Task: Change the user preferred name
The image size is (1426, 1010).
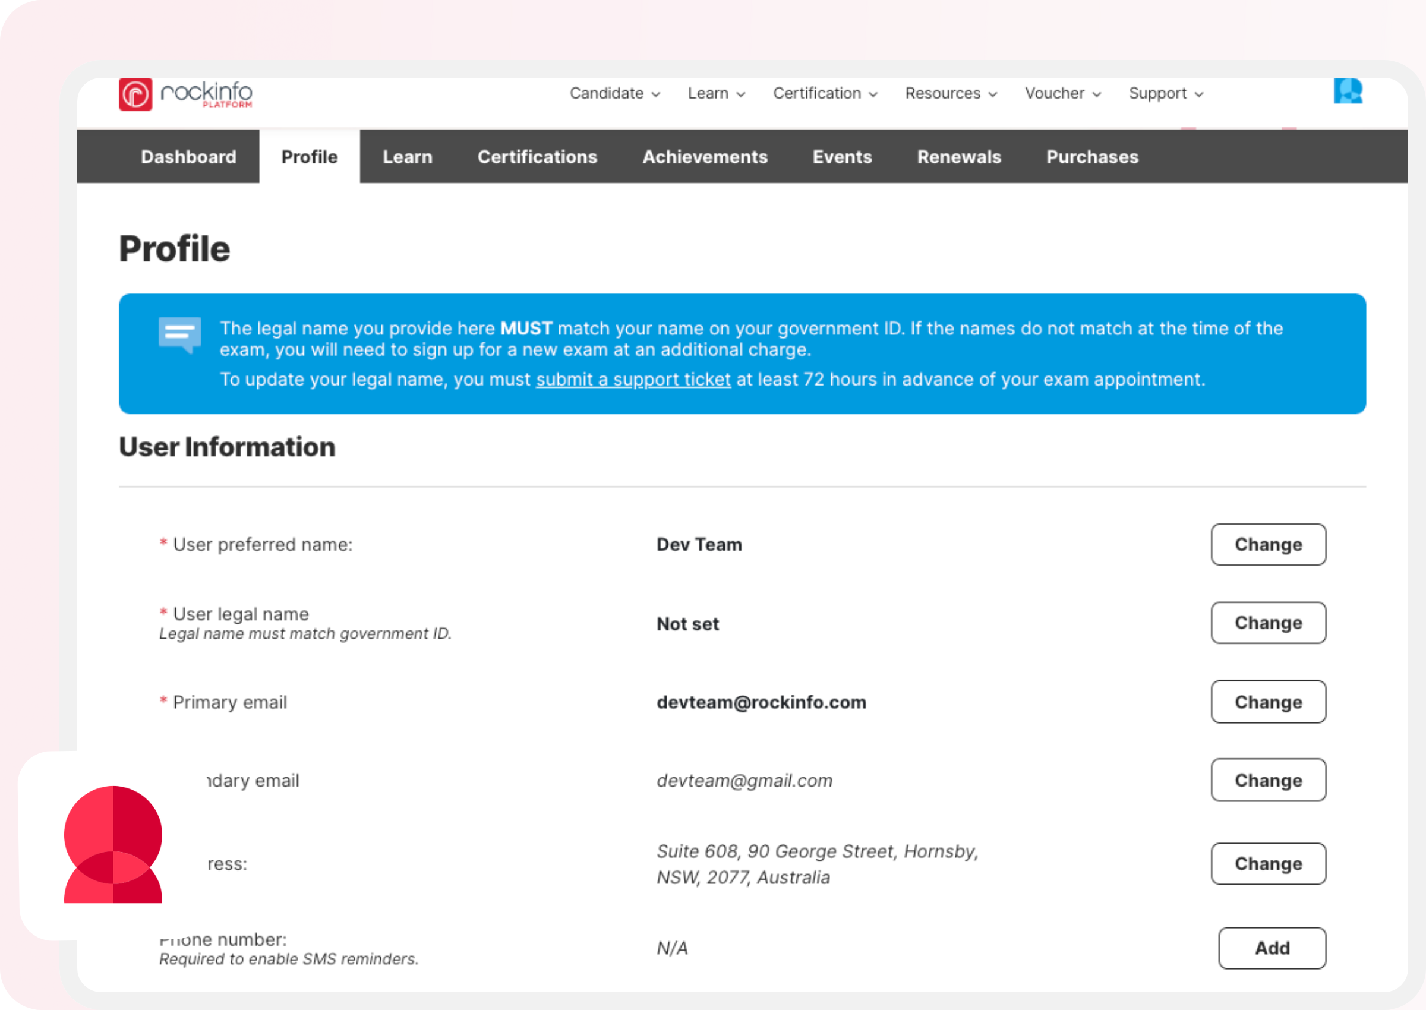Action: point(1267,544)
